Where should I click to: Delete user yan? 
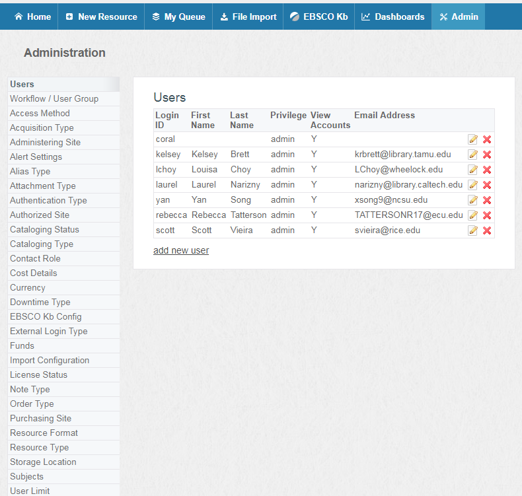[x=487, y=200]
